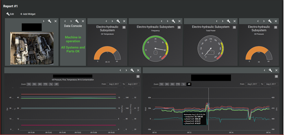Screen dimensions: 284x135
Task: Close the Contamination chart widget
Action: click(138, 70)
